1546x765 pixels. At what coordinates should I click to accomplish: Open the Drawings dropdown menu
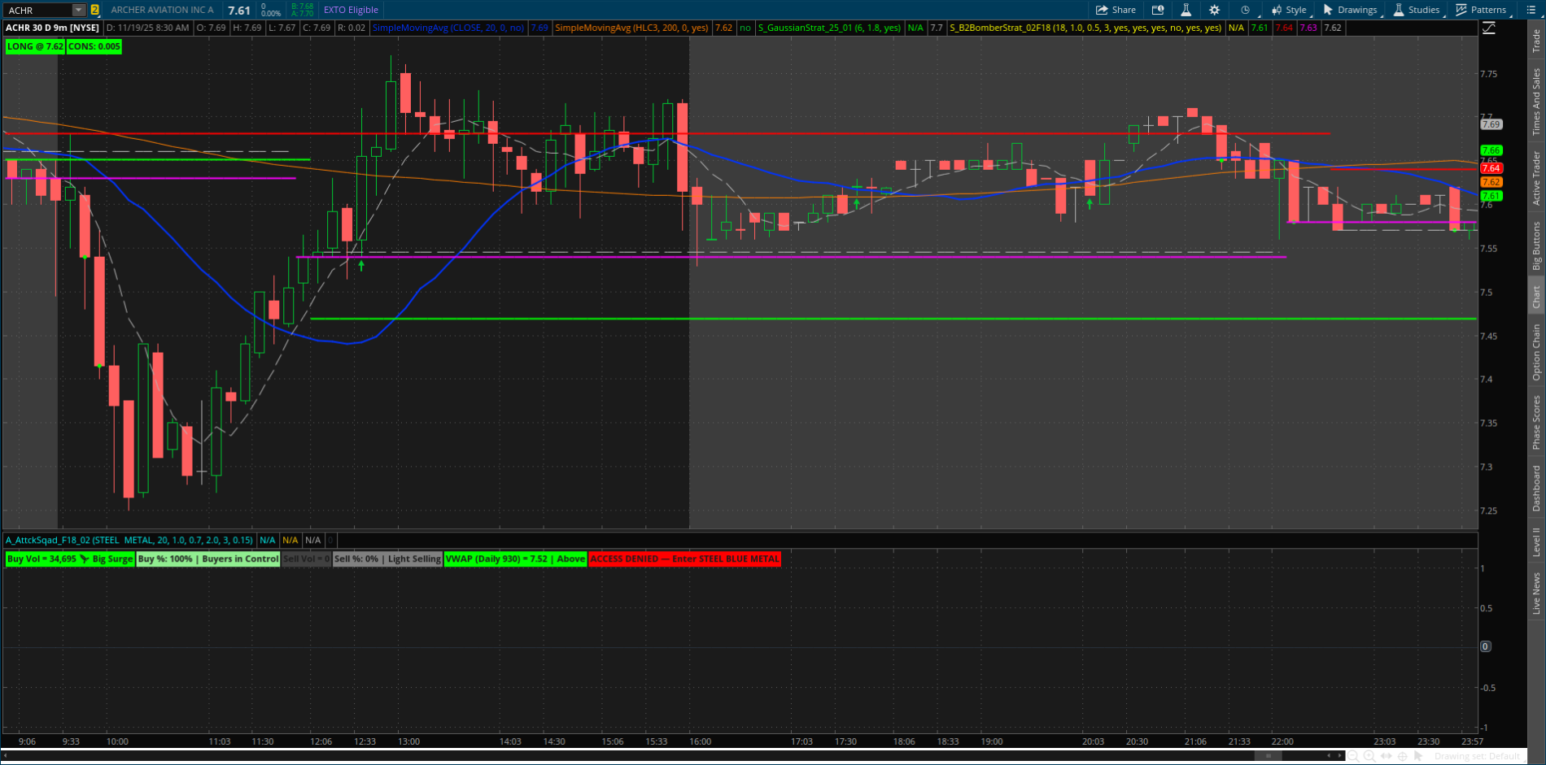pos(1350,10)
